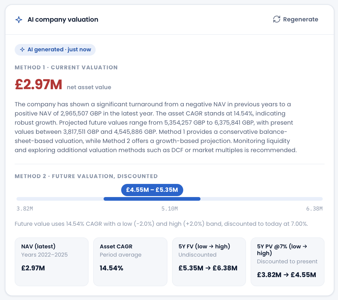The width and height of the screenshot is (338, 300).
Task: Click the 'net asset value' label
Action: click(89, 87)
